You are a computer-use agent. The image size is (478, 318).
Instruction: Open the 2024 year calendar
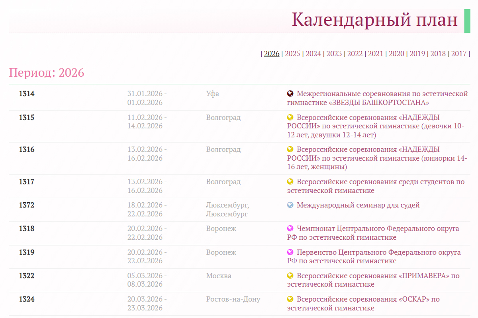[x=313, y=54]
